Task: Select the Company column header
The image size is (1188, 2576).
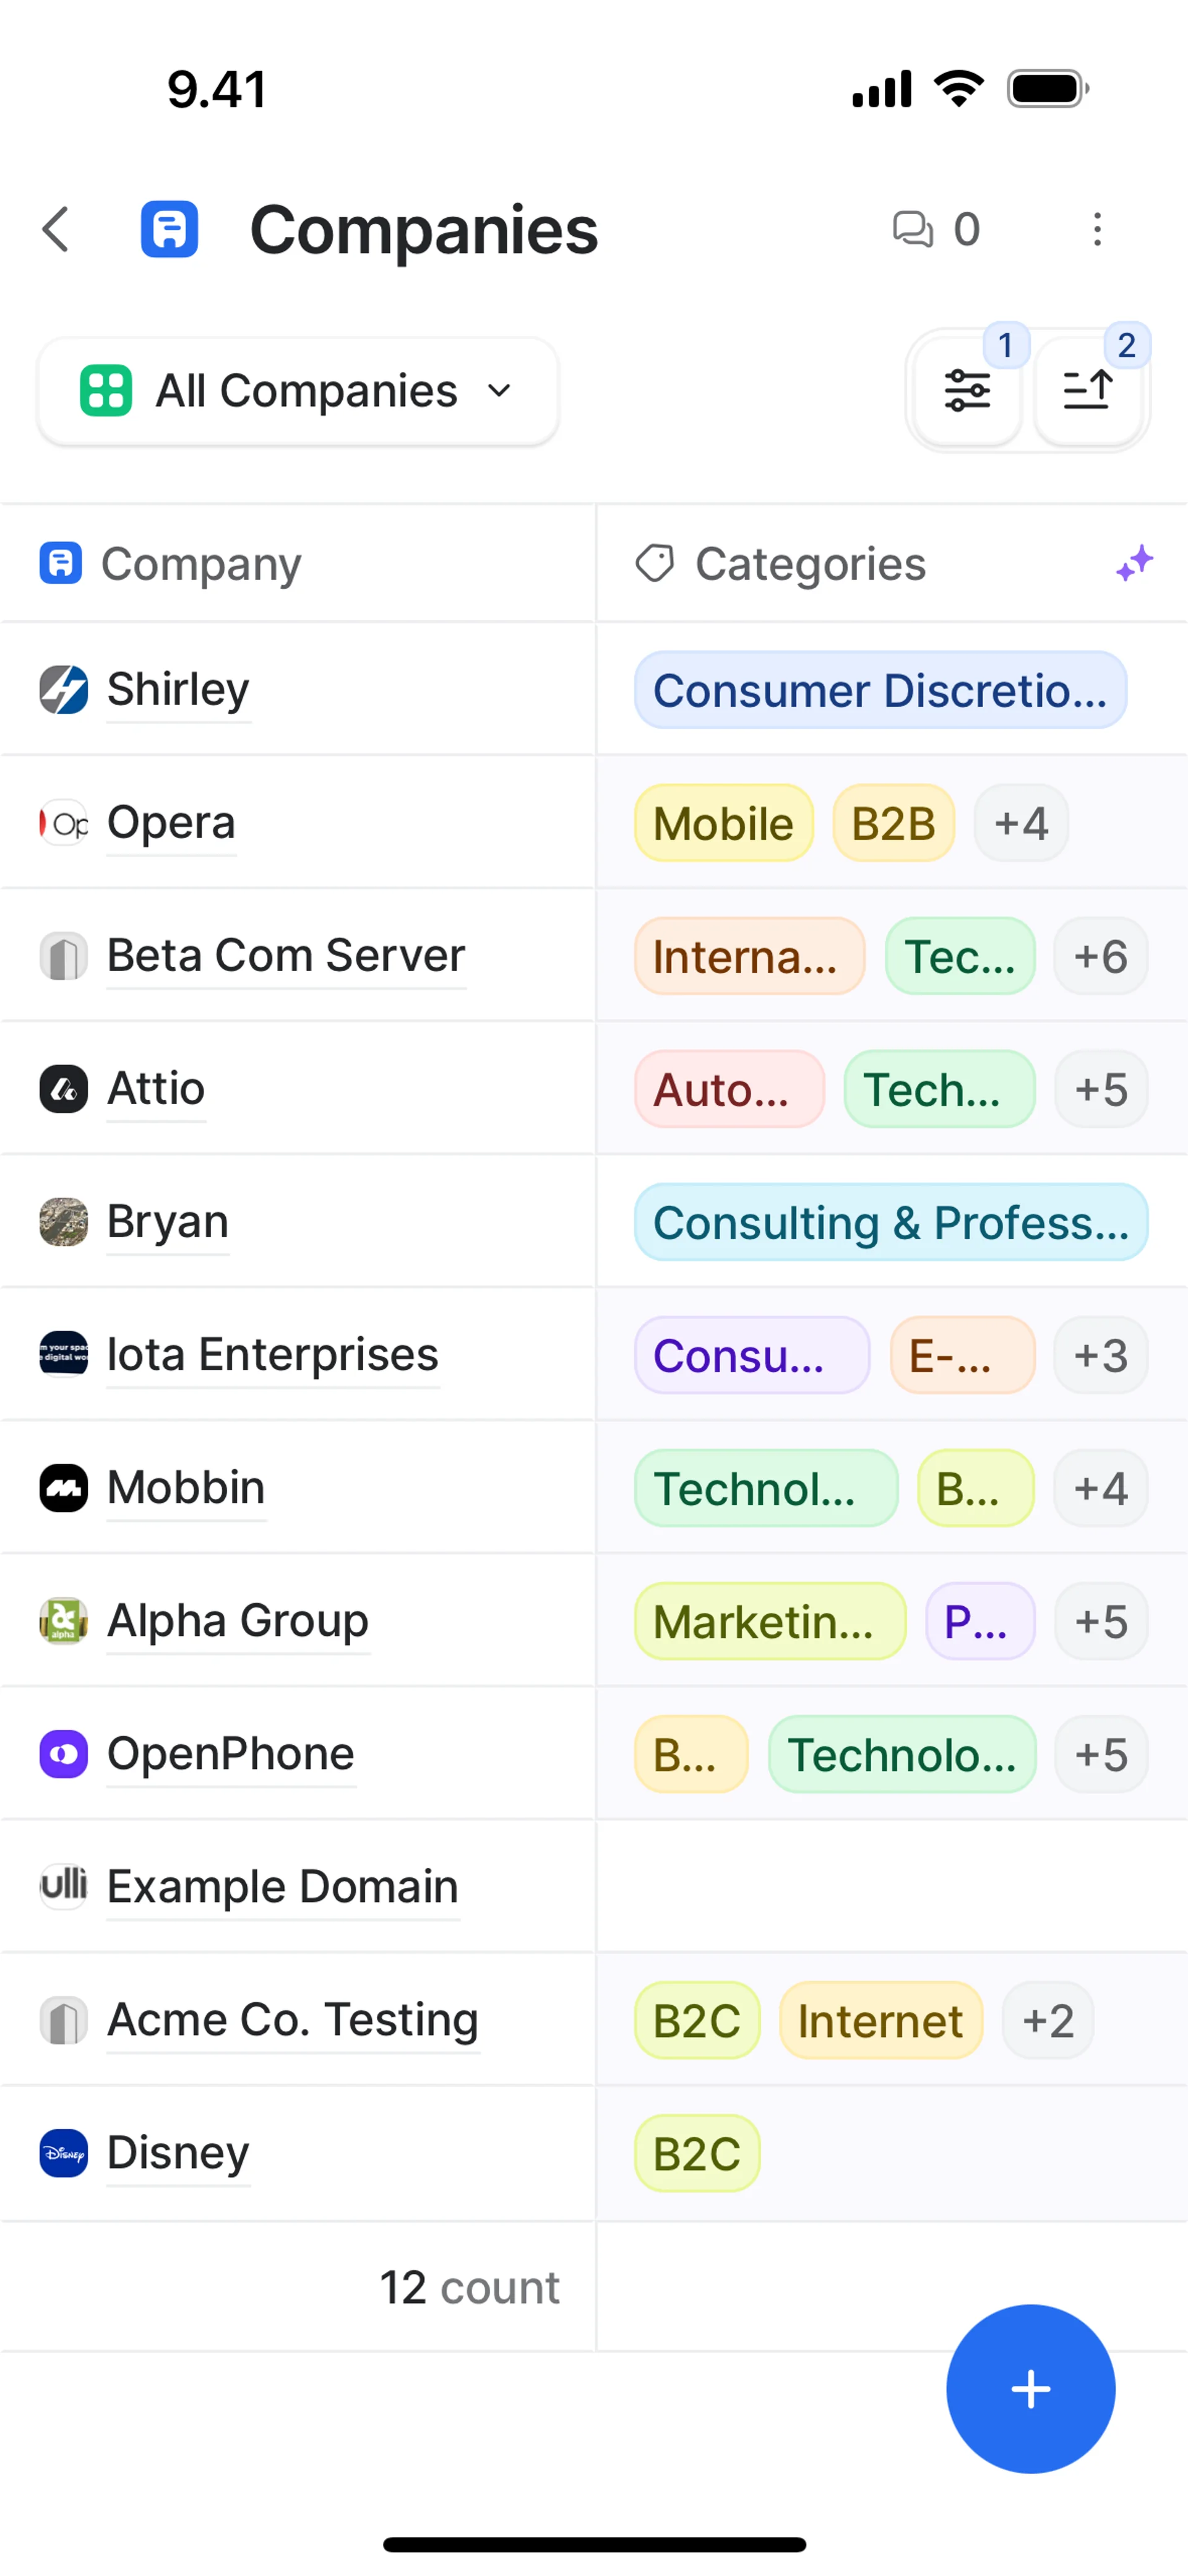Action: [x=200, y=564]
